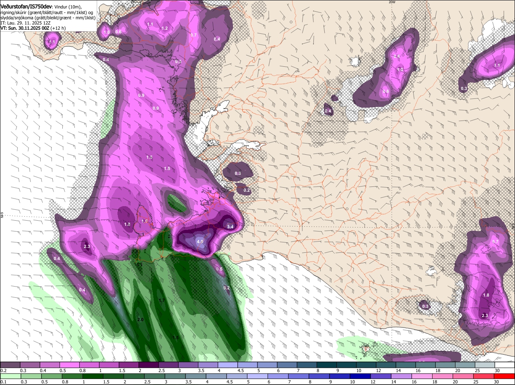Click the 1.7 value in the green rain band
This screenshot has width=515, height=385.
click(x=162, y=300)
